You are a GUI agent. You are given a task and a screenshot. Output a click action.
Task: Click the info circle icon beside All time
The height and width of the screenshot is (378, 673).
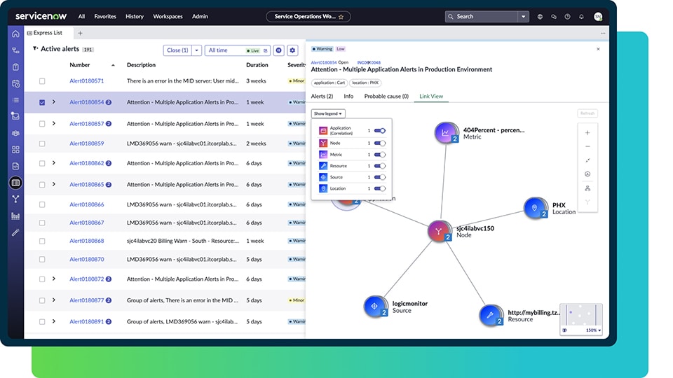pos(278,50)
